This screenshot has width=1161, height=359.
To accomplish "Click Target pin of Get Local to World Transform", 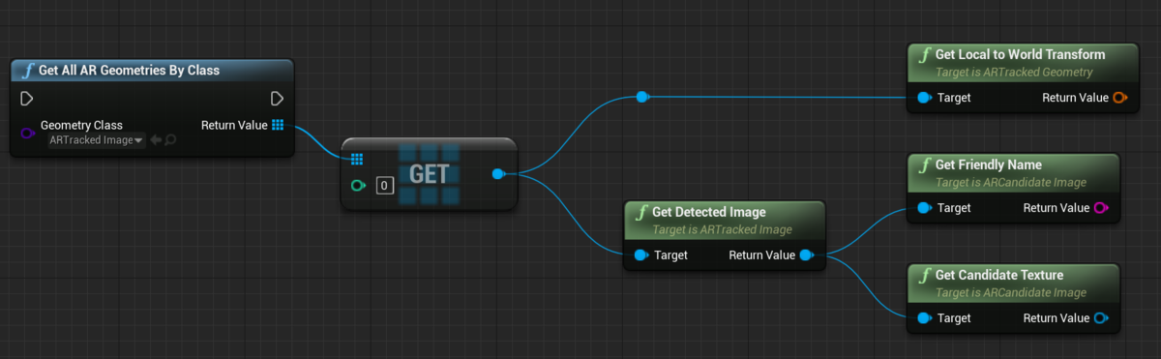I will click(924, 98).
